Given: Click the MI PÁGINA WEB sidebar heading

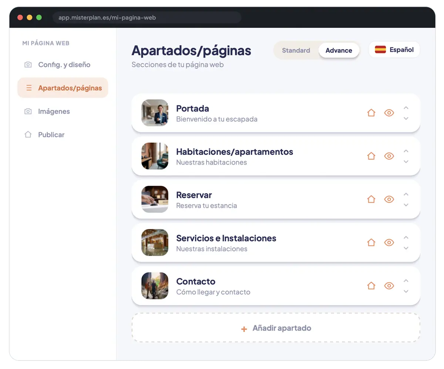Looking at the screenshot, I should (x=46, y=43).
